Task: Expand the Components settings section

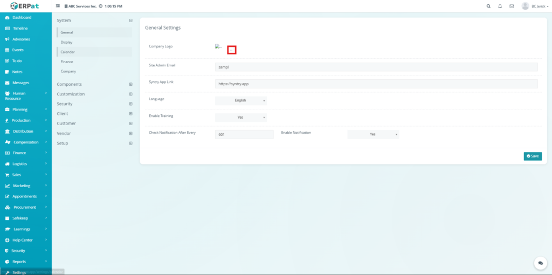Action: [130, 84]
